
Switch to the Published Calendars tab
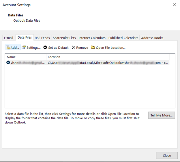pos(123,38)
